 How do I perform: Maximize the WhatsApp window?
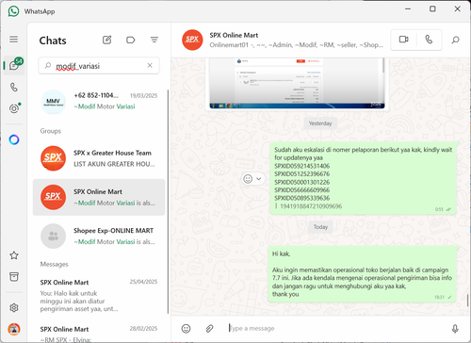432,9
